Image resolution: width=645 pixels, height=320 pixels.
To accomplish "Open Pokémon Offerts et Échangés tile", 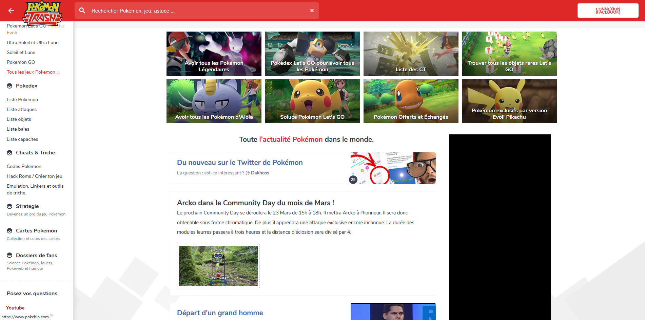I will click(411, 101).
